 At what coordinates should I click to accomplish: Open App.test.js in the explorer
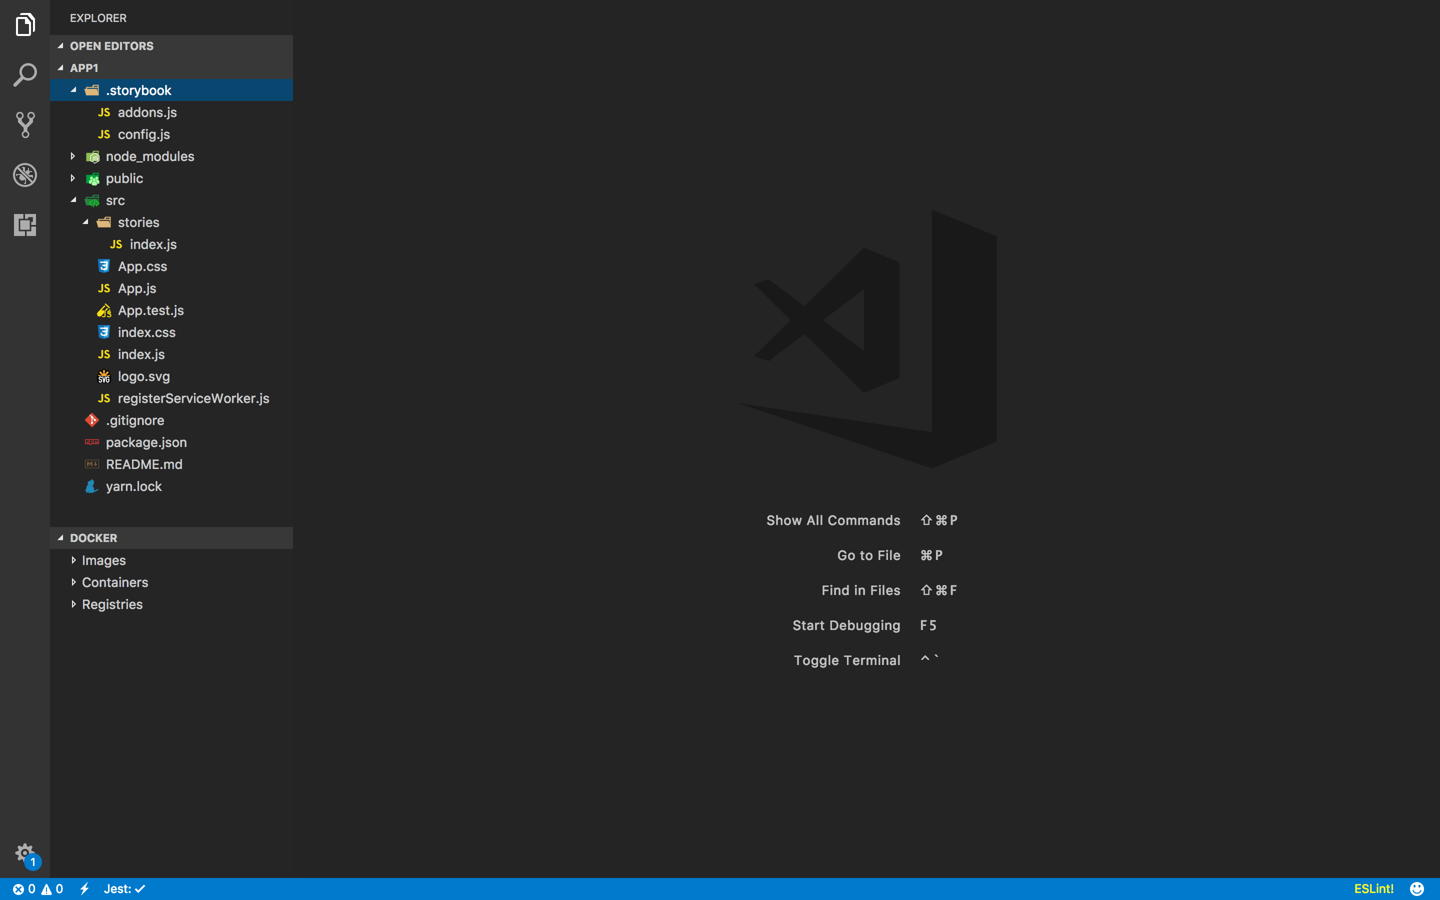click(150, 310)
